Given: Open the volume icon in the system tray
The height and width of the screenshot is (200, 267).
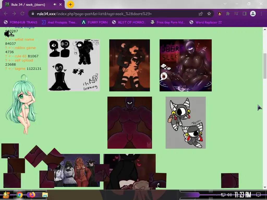Looking at the screenshot, I should (229, 195).
